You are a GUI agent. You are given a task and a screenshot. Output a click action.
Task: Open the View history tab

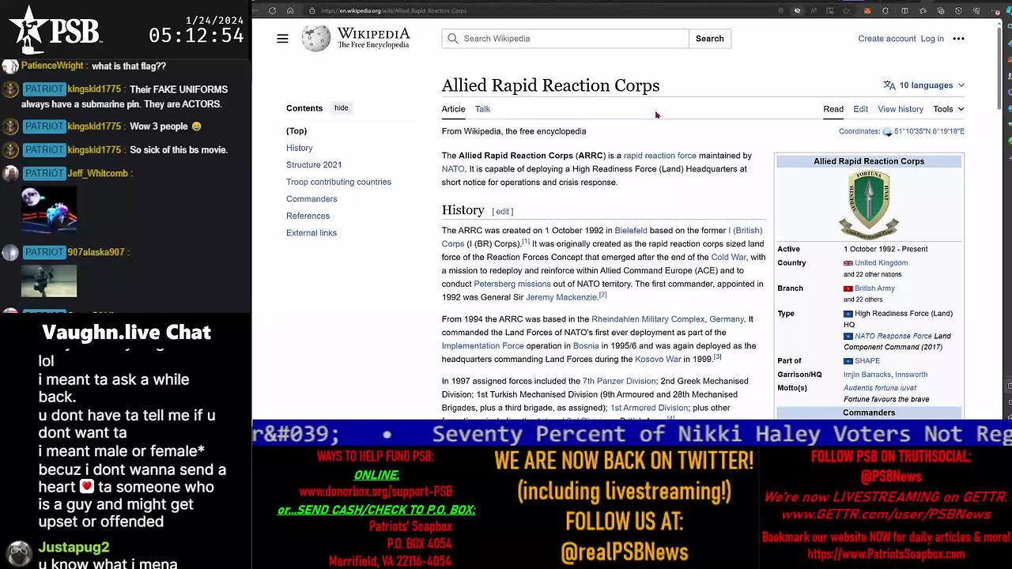click(x=901, y=109)
